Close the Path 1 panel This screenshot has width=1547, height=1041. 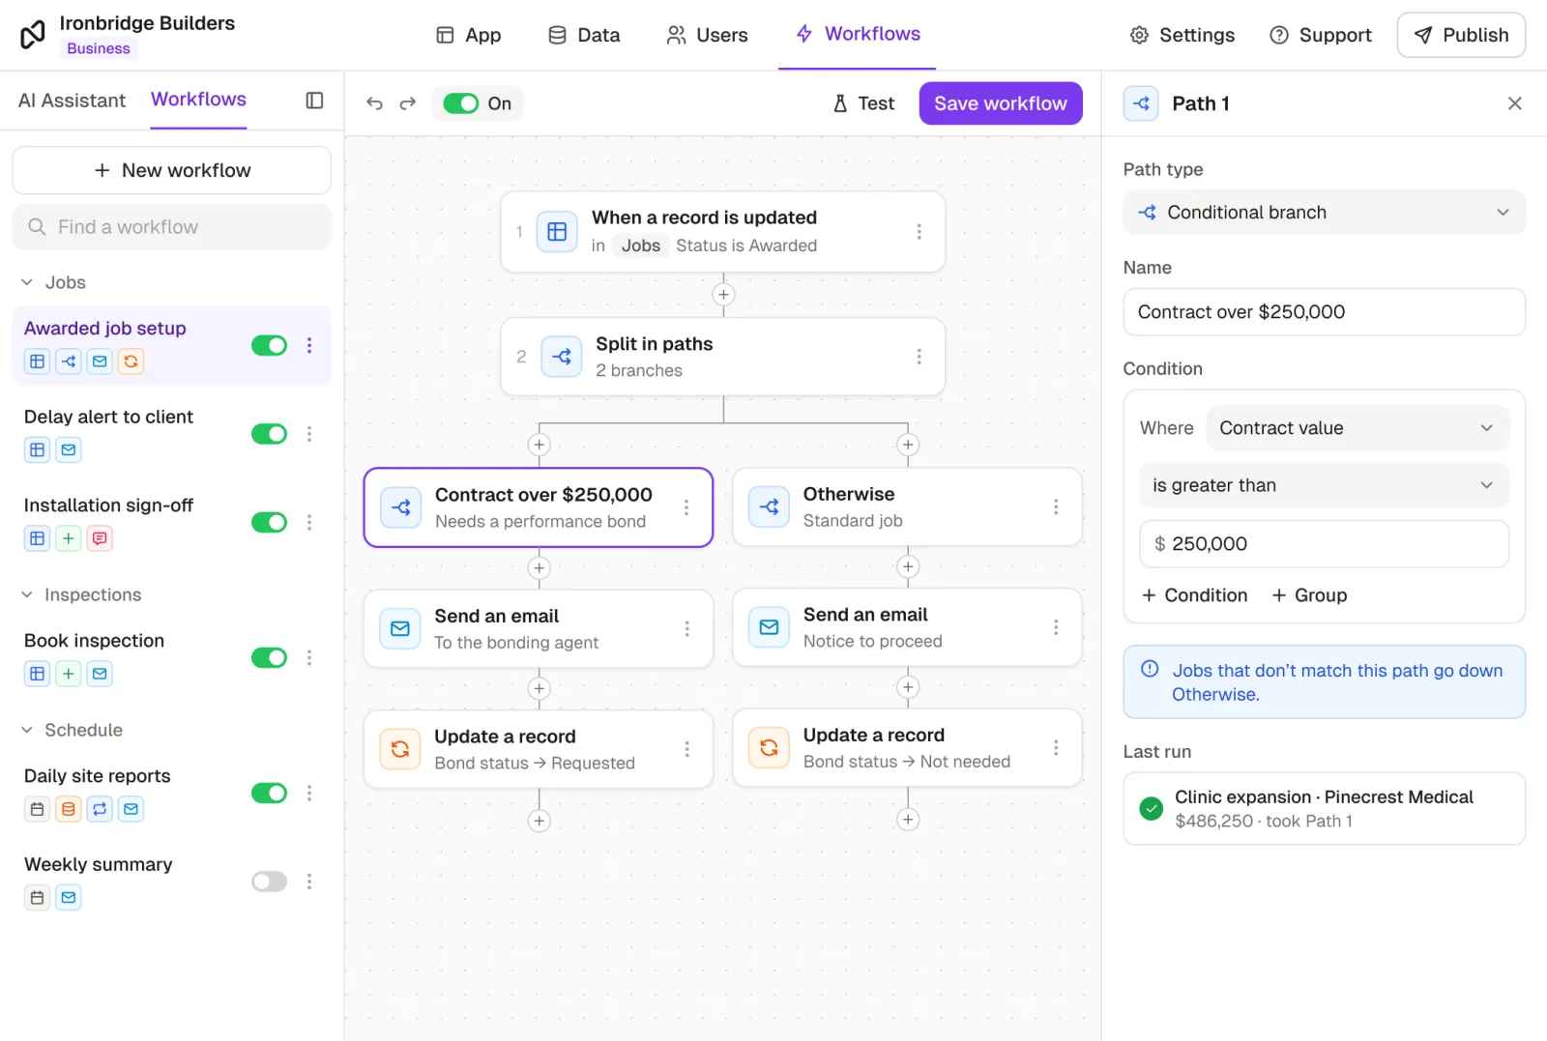pos(1514,103)
